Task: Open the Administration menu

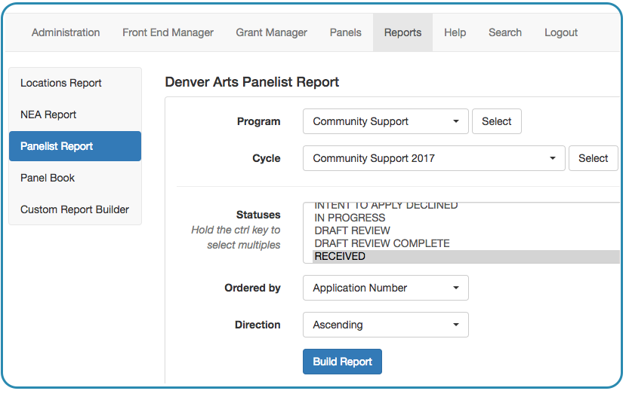Action: 66,32
